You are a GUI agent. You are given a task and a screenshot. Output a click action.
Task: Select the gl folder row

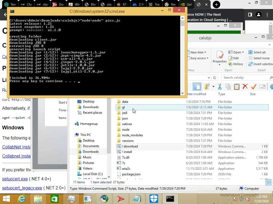[x=192, y=107]
